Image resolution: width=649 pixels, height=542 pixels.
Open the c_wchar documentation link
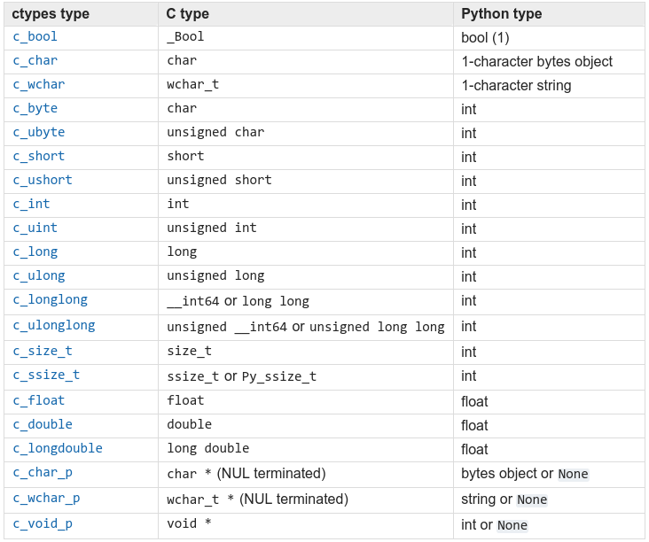click(x=39, y=85)
